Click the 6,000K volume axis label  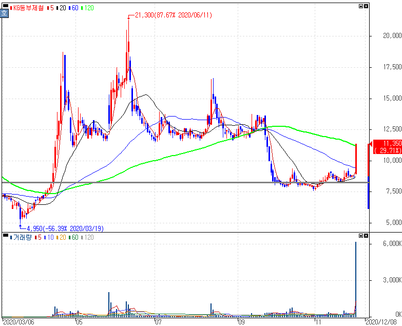point(392,243)
